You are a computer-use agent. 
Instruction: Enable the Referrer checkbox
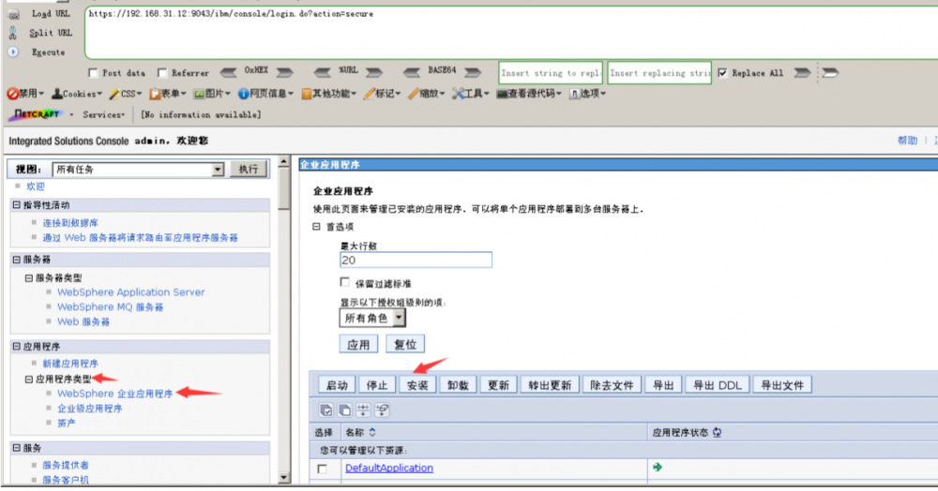162,73
